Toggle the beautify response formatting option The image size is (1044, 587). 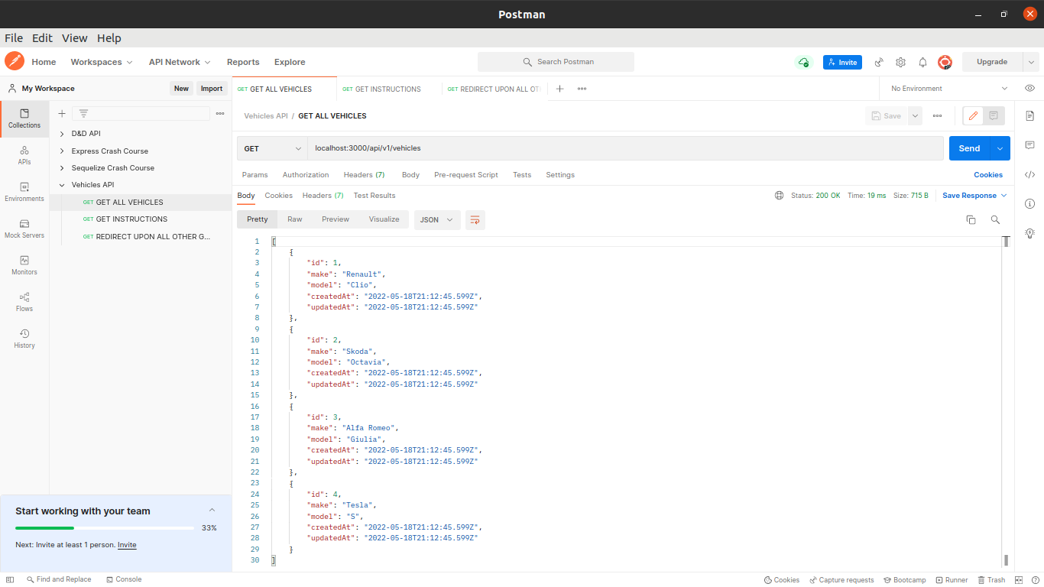click(x=475, y=219)
